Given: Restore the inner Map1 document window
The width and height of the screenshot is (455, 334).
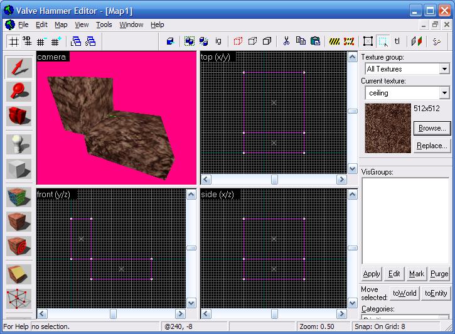Looking at the screenshot, I should click(435, 24).
